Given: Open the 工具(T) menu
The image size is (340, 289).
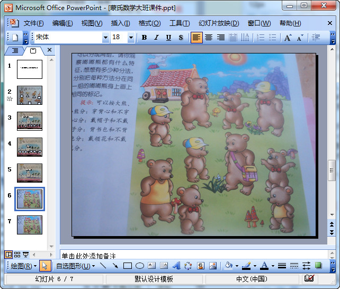Looking at the screenshot, I should point(180,23).
